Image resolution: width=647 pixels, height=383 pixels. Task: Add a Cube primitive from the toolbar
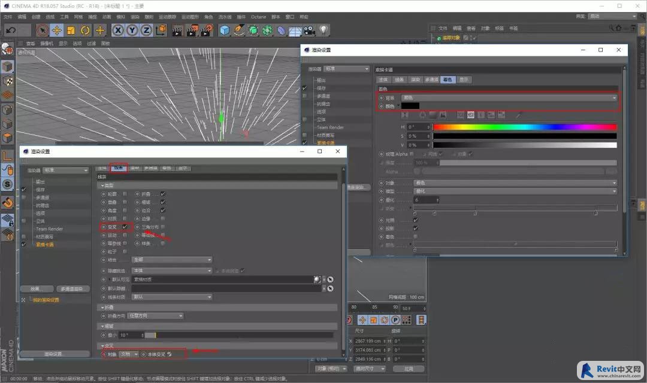click(225, 30)
